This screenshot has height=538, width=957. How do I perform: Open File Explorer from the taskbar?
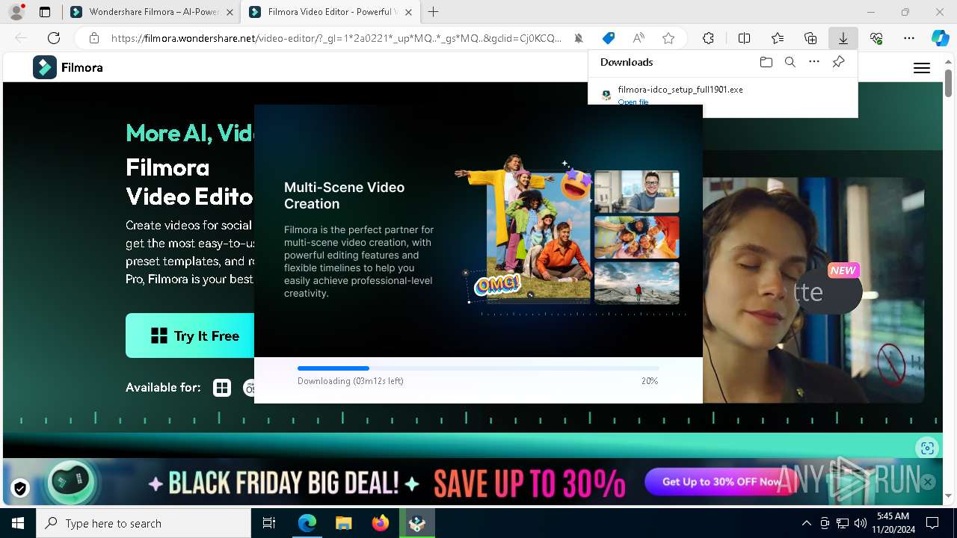point(343,523)
